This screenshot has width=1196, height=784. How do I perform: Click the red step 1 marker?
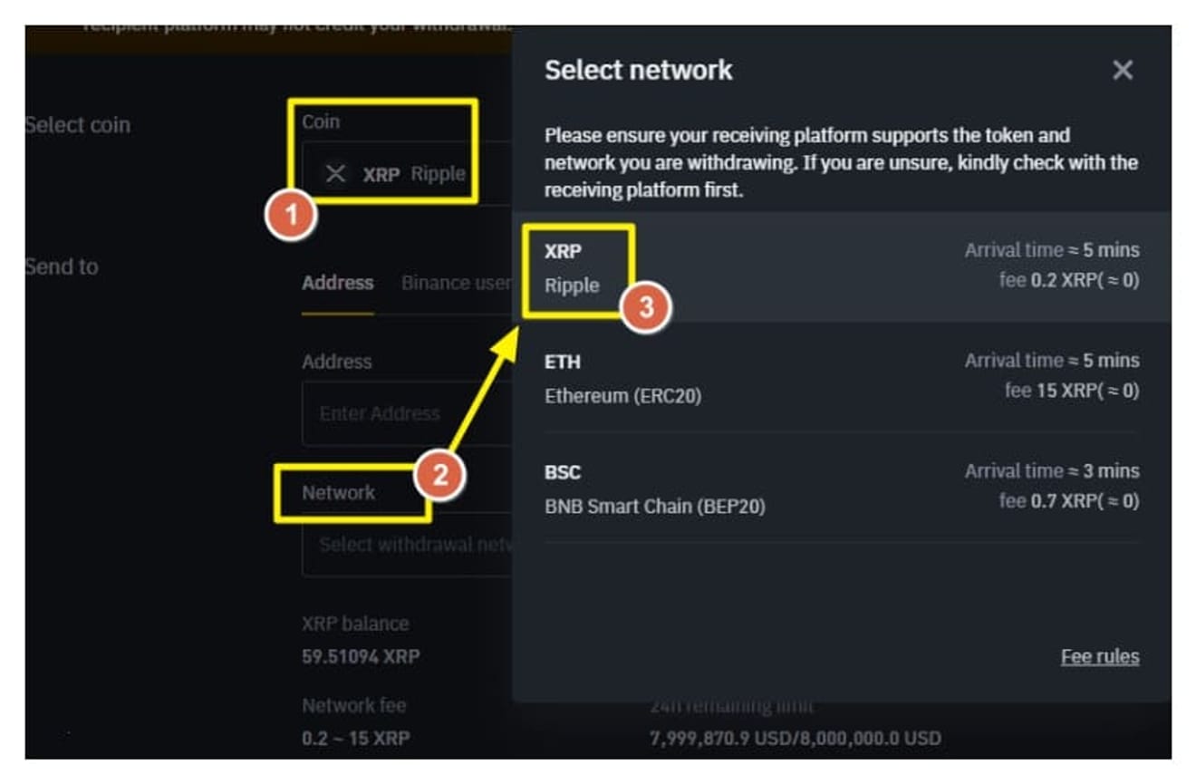coord(291,216)
